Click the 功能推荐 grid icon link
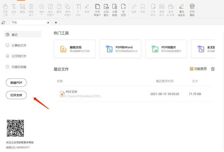This screenshot has width=224, height=152. point(198,69)
